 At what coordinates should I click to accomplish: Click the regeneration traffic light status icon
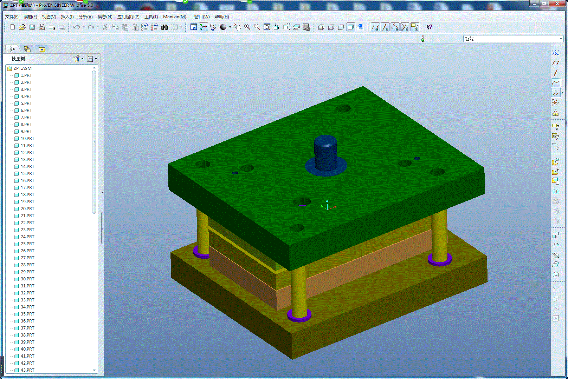[422, 39]
